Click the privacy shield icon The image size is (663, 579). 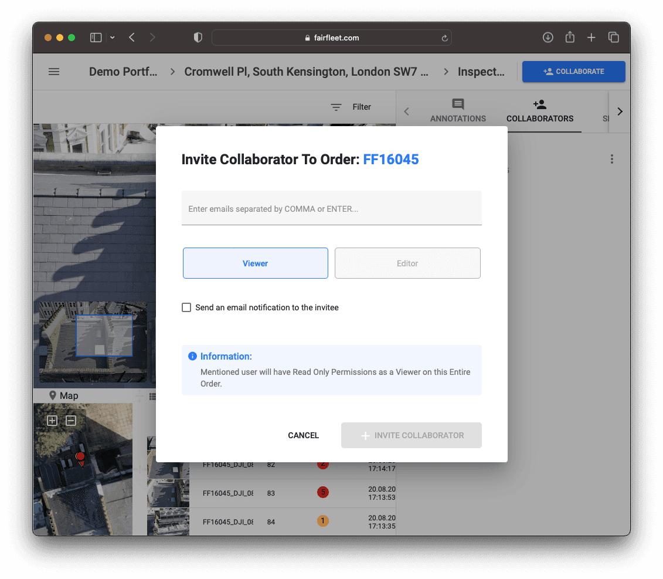point(198,38)
